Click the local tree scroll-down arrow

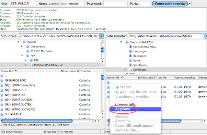(103, 65)
